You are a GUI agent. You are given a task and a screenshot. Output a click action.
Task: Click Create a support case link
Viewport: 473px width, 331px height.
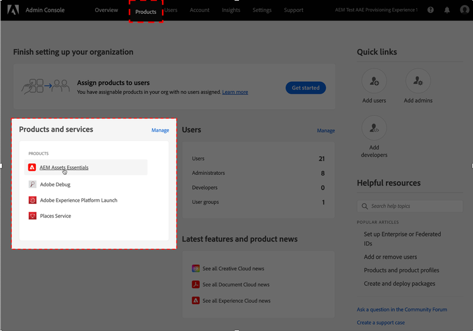[x=381, y=323]
